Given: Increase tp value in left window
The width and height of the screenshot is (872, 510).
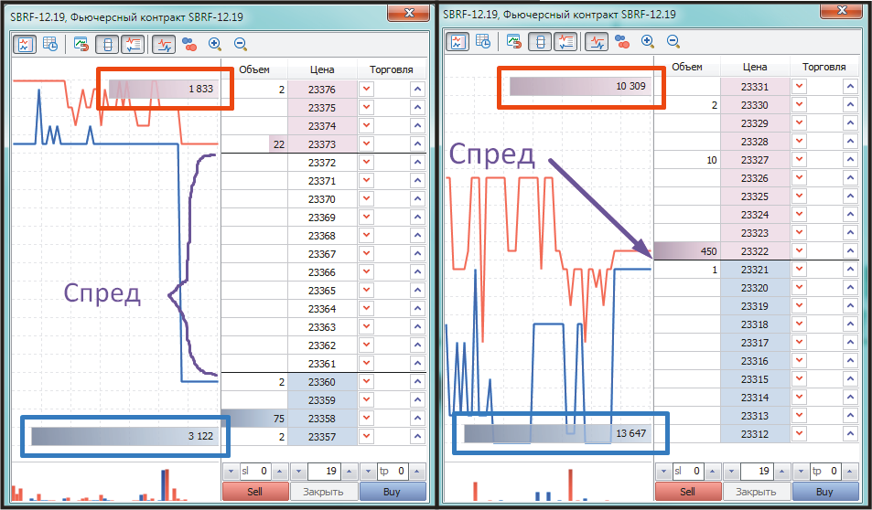Looking at the screenshot, I should 417,472.
